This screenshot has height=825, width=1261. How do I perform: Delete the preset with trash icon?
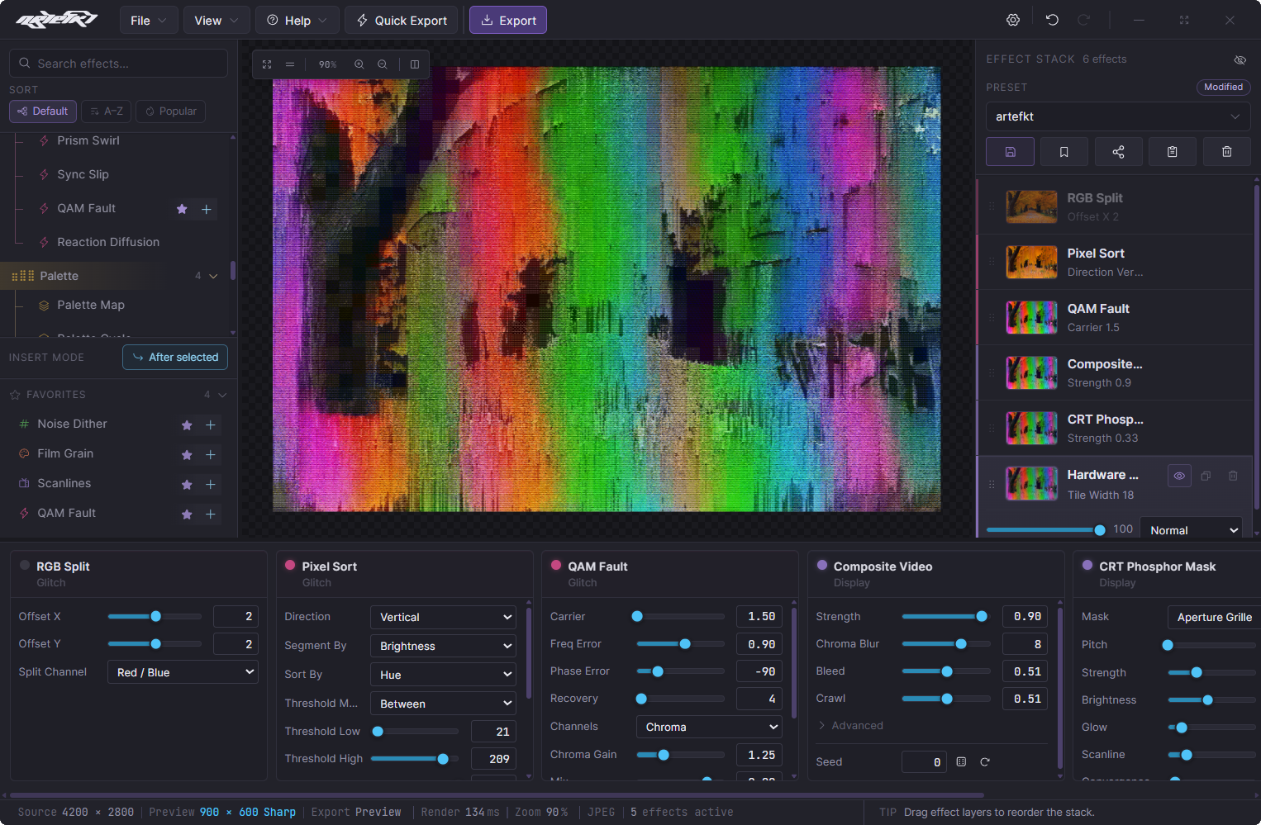point(1227,152)
